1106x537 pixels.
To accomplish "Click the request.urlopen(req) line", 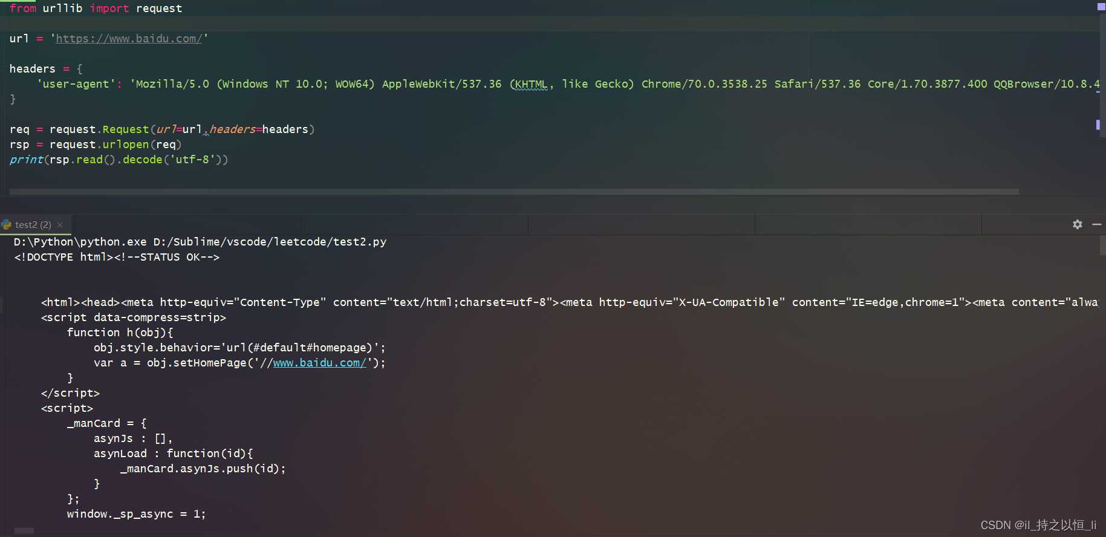I will click(x=96, y=145).
